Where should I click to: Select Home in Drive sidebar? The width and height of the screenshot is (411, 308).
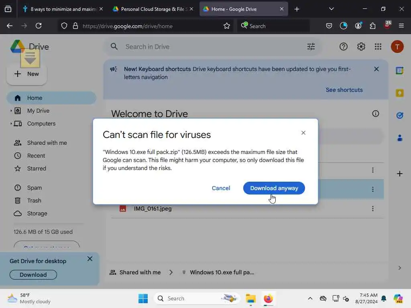pos(51,98)
